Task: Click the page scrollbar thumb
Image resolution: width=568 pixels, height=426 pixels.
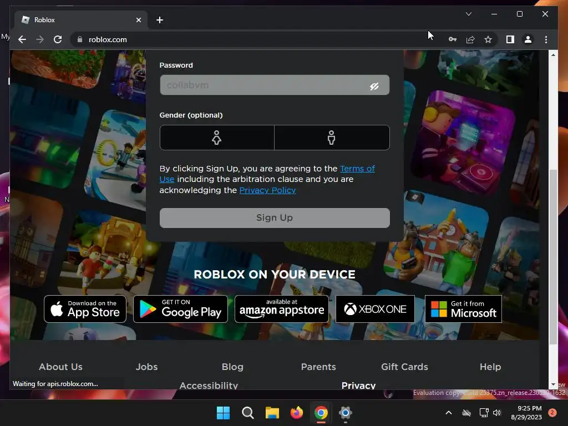Action: pyautogui.click(x=553, y=257)
